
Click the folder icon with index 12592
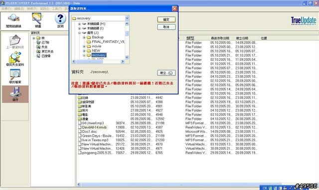[x=80, y=119]
